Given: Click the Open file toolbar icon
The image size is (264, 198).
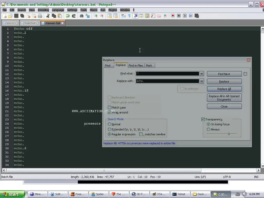Looking at the screenshot, I should point(10,16).
